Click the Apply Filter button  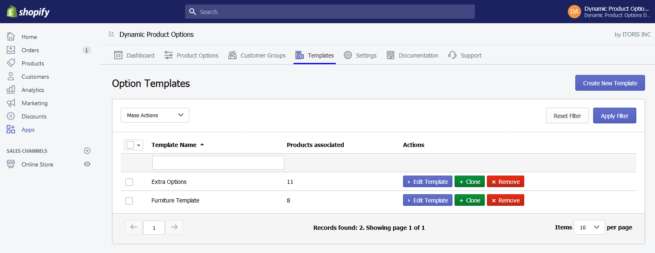pyautogui.click(x=614, y=116)
